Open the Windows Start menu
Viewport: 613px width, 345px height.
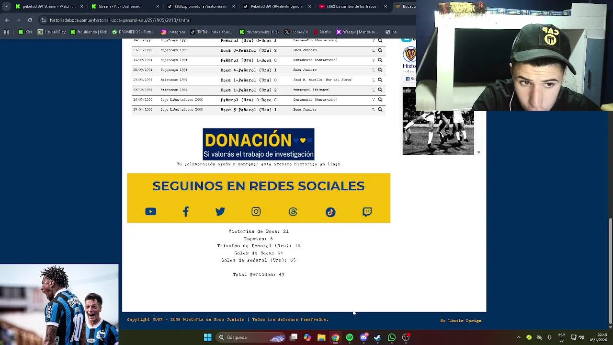(x=207, y=337)
